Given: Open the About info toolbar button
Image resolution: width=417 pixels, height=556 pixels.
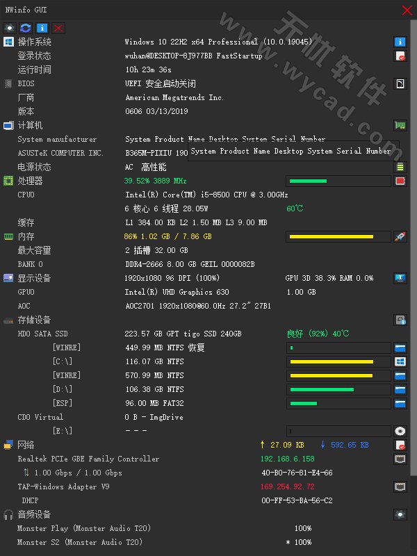Looking at the screenshot, I should point(42,28).
